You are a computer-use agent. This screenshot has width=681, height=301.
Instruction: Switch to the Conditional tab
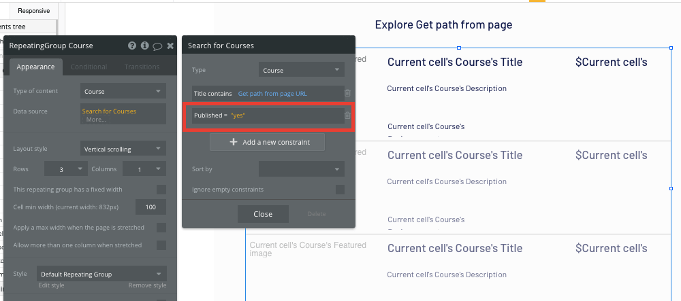tap(89, 67)
